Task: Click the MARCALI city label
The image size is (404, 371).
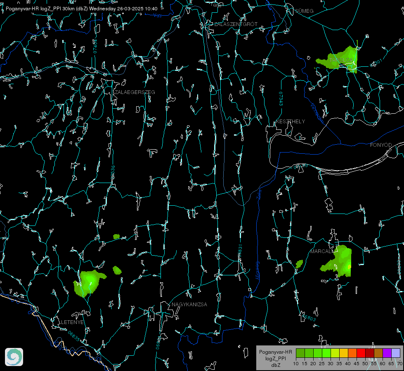Action: pyautogui.click(x=322, y=251)
